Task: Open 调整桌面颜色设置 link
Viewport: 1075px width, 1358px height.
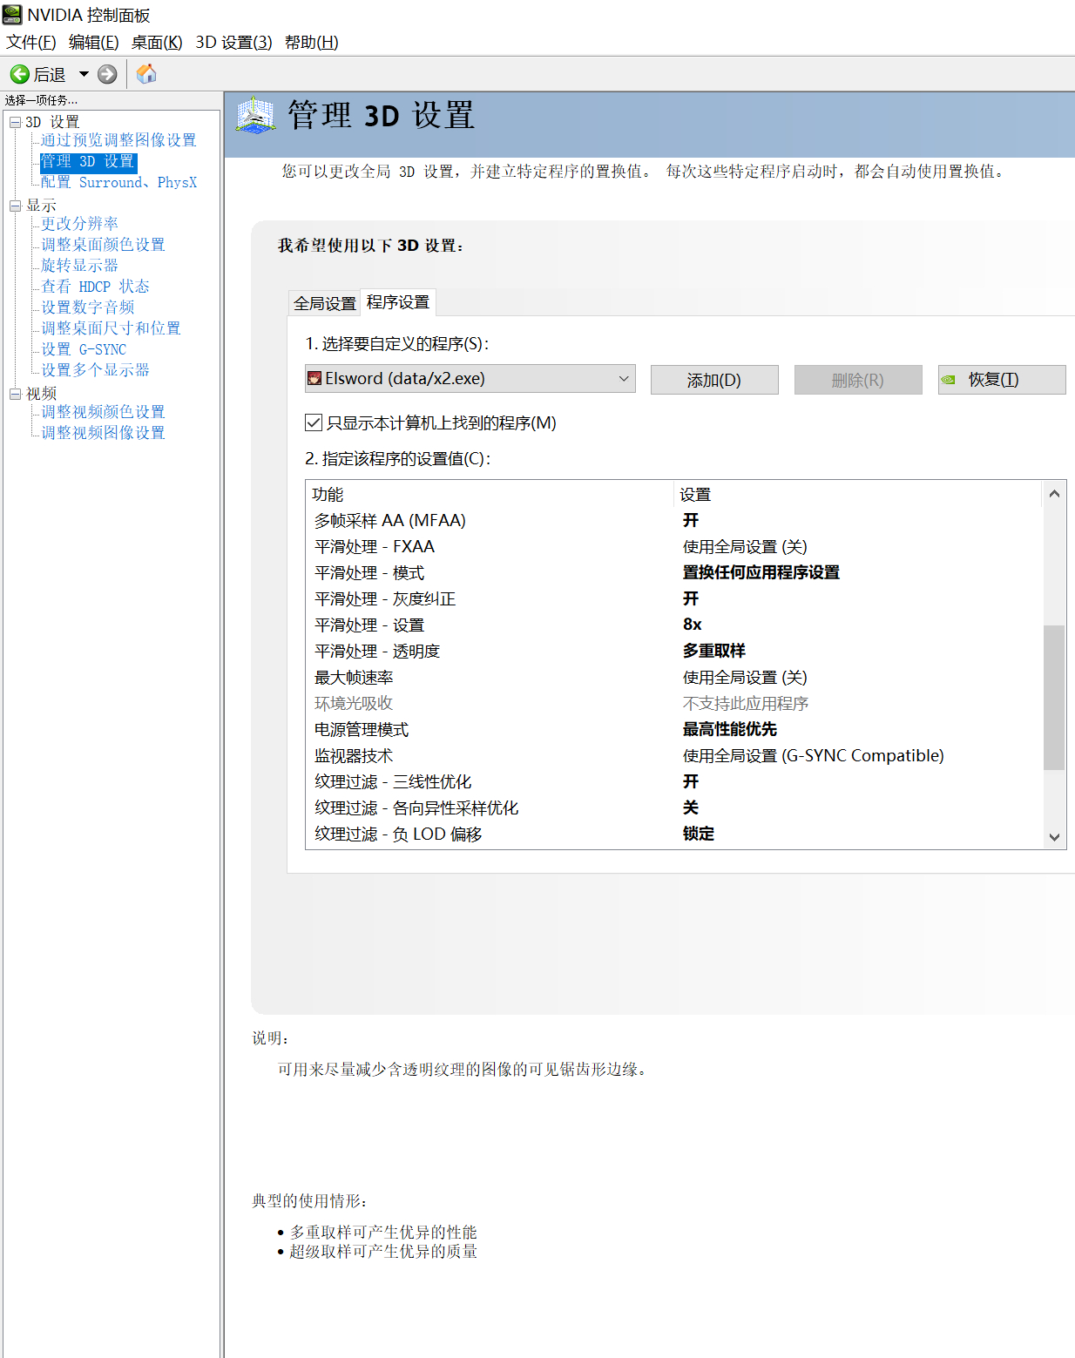Action: (x=103, y=245)
